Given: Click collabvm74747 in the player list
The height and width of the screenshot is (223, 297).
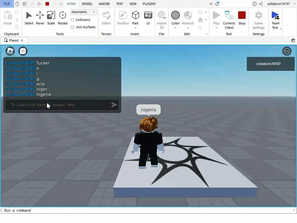Looking at the screenshot, I should (271, 64).
